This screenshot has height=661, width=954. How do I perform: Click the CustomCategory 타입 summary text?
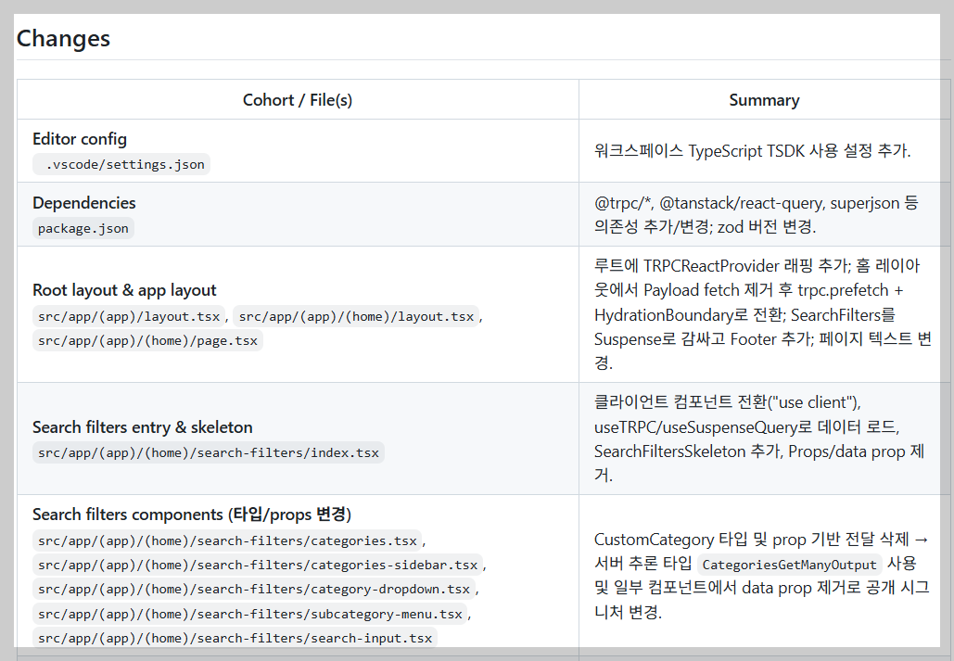point(762,576)
